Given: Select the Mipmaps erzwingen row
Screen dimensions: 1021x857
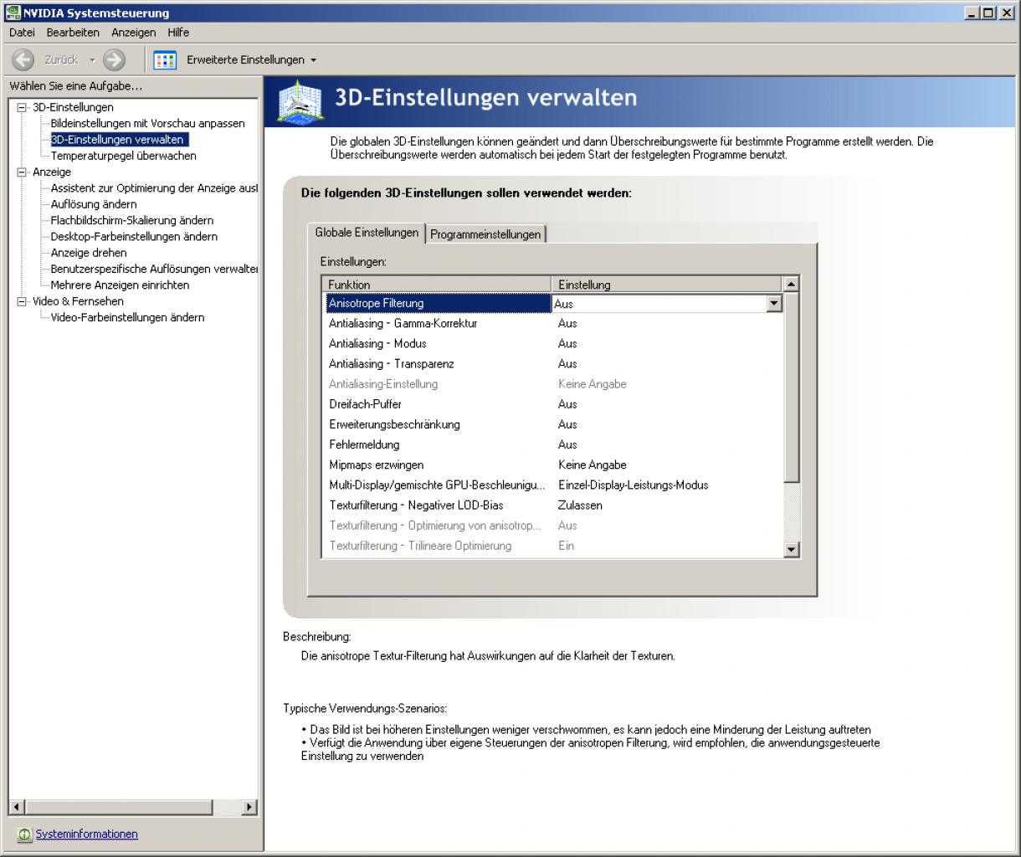Looking at the screenshot, I should tap(552, 464).
